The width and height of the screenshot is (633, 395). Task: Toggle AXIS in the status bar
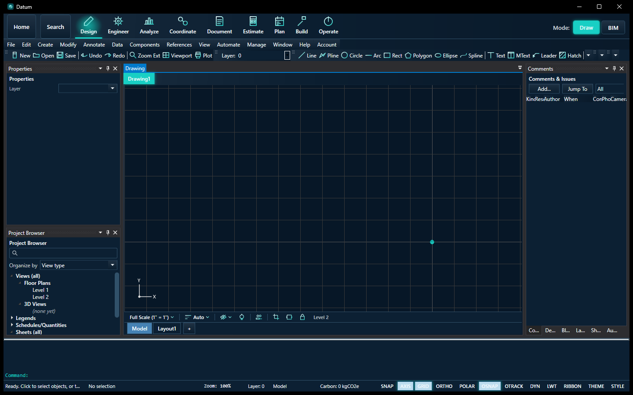point(405,386)
